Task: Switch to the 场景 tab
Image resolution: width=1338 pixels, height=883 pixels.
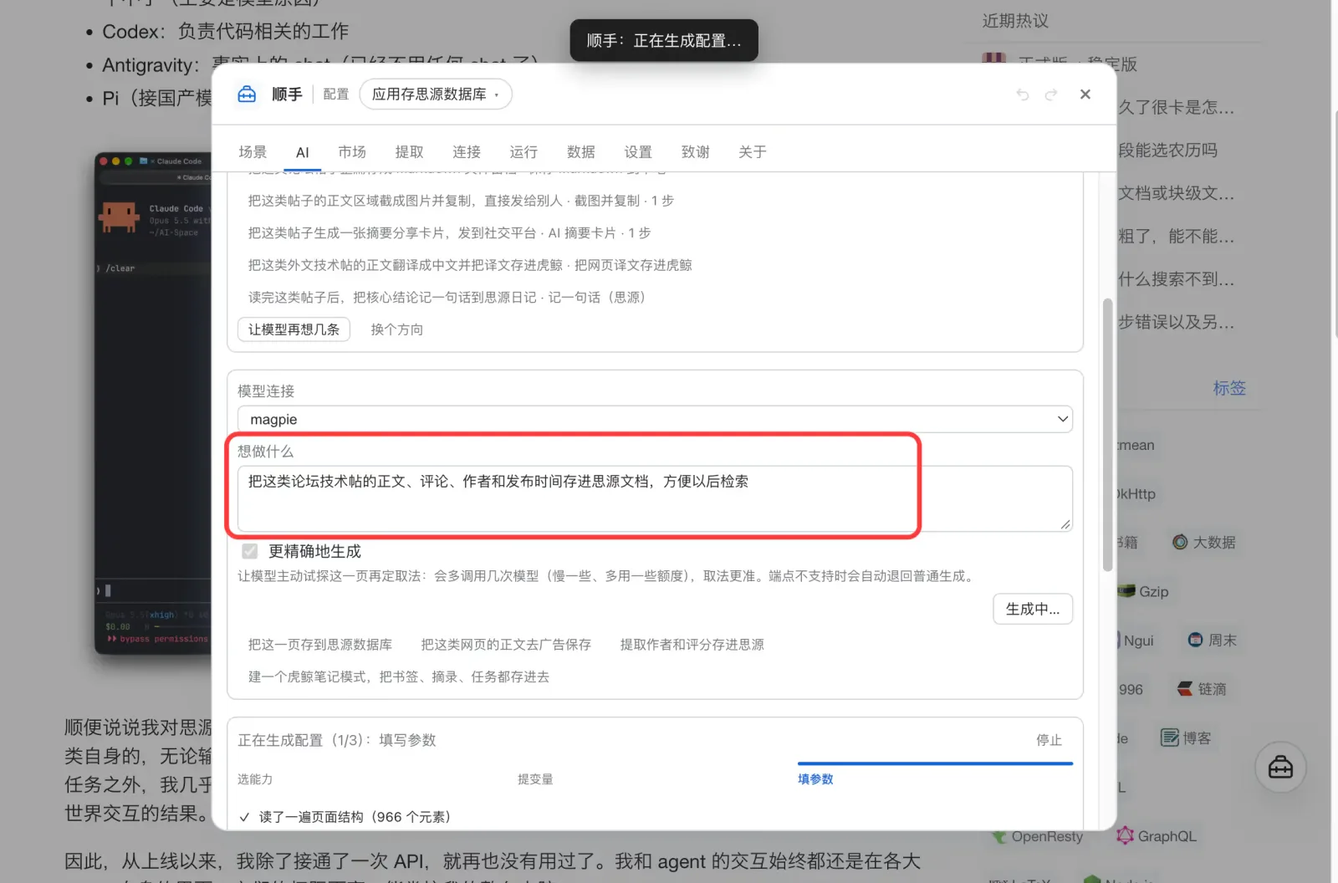Action: [x=253, y=152]
